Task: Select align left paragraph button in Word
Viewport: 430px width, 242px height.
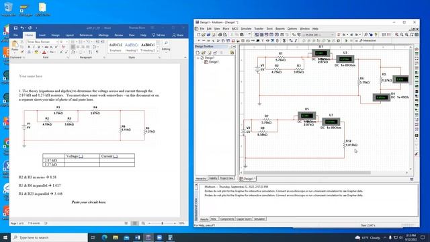Action: (73, 47)
